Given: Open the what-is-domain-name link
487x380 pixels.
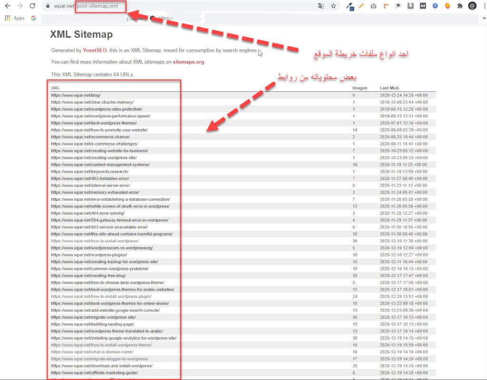Looking at the screenshot, I should tap(92, 352).
